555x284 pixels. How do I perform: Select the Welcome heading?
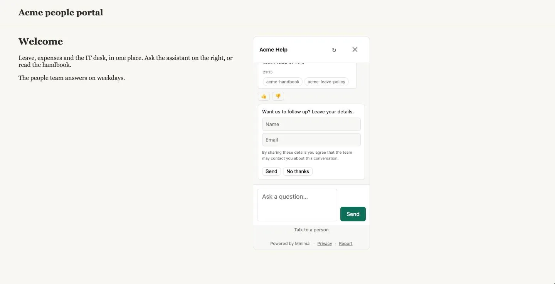40,42
